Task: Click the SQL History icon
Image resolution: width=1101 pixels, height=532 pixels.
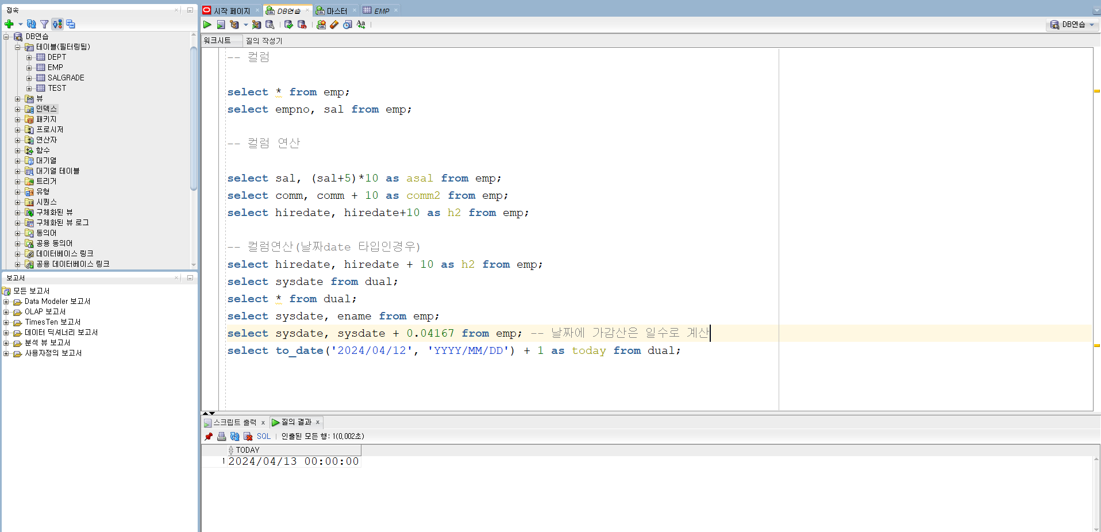Action: (x=348, y=25)
